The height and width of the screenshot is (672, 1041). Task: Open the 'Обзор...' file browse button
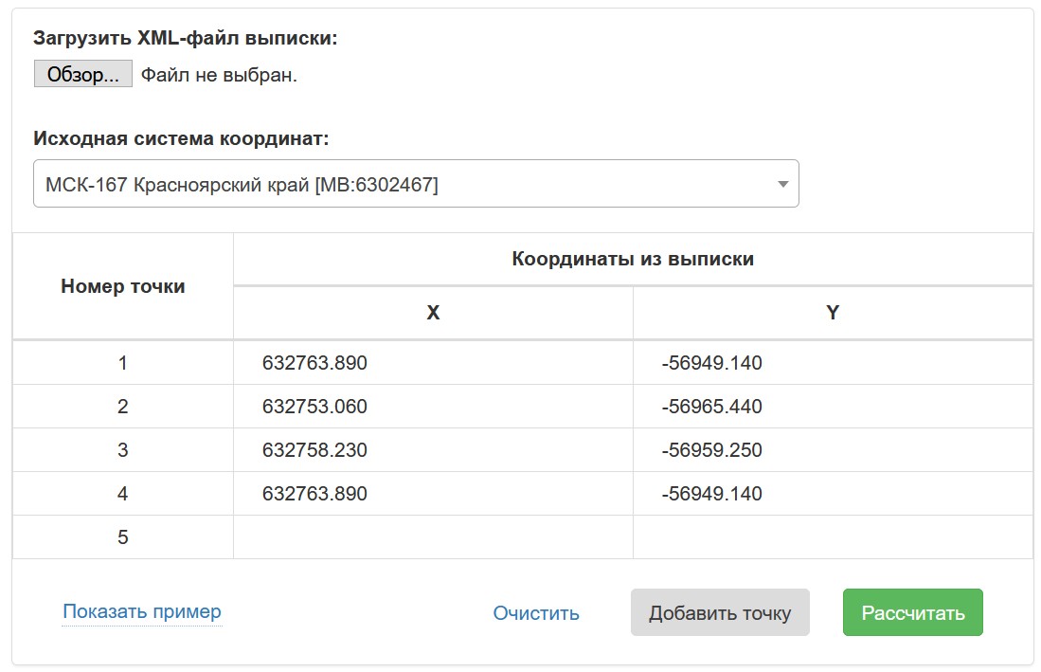[82, 73]
